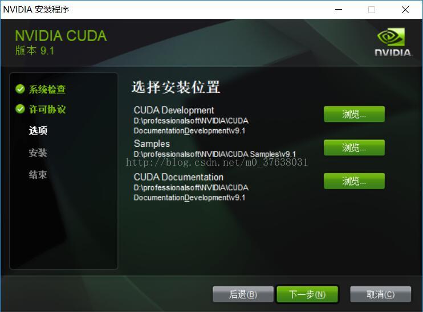The height and width of the screenshot is (312, 423).
Task: Click the Samples install path text
Action: [215, 154]
